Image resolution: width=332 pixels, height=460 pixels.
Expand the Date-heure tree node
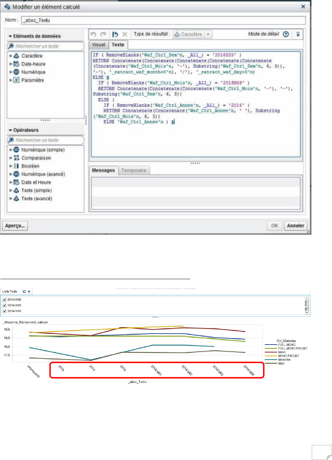11,64
